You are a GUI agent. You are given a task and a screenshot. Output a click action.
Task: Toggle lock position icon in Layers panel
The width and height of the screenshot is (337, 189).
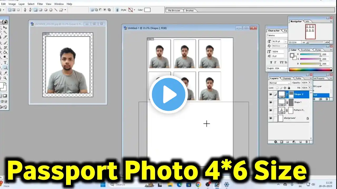pos(285,88)
